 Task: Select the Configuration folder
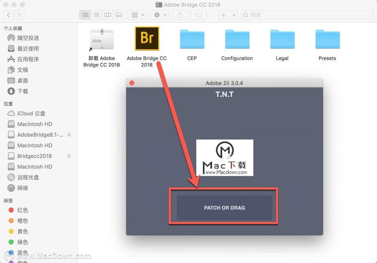coord(237,39)
